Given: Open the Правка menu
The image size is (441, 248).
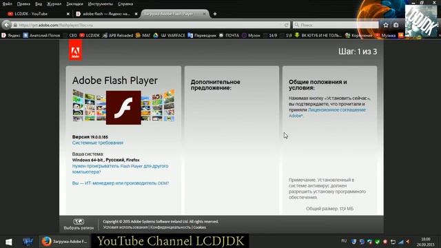Looking at the screenshot, I should pos(23,4).
